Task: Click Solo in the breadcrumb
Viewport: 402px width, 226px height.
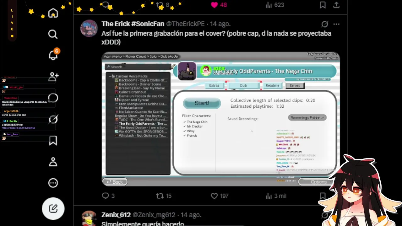Action: pyautogui.click(x=153, y=56)
